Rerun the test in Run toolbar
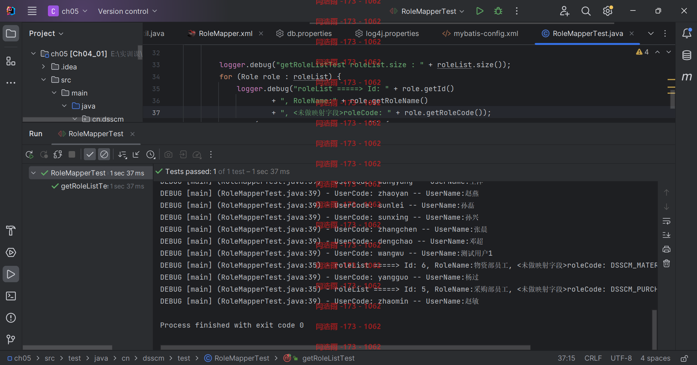697x365 pixels. pos(29,155)
